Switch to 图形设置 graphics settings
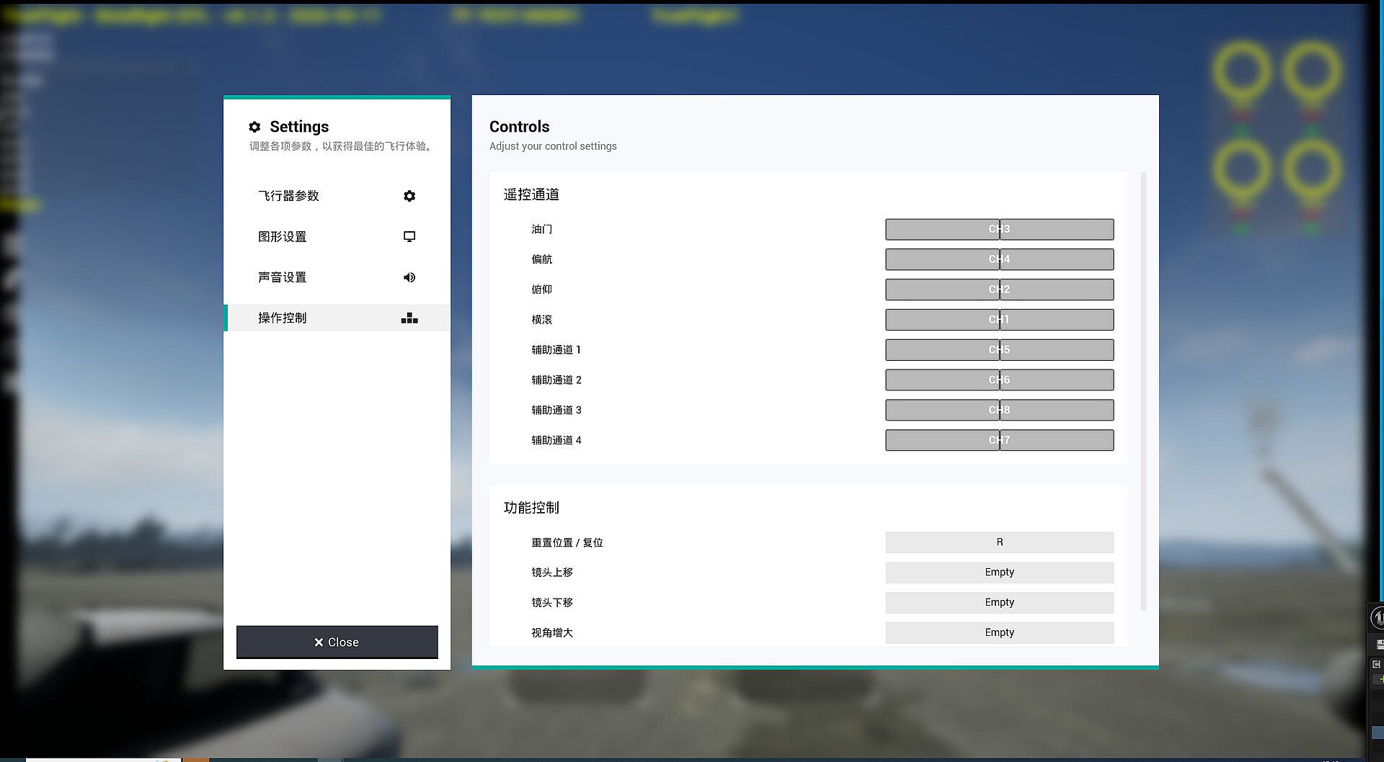The width and height of the screenshot is (1384, 762). coord(337,236)
